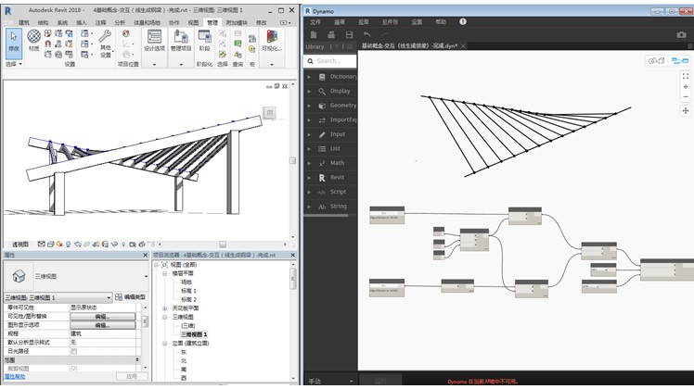Viewport: 694px width, 389px height.
Task: Open 其他设置 wrench tool in Revit ribbon
Action: click(106, 44)
